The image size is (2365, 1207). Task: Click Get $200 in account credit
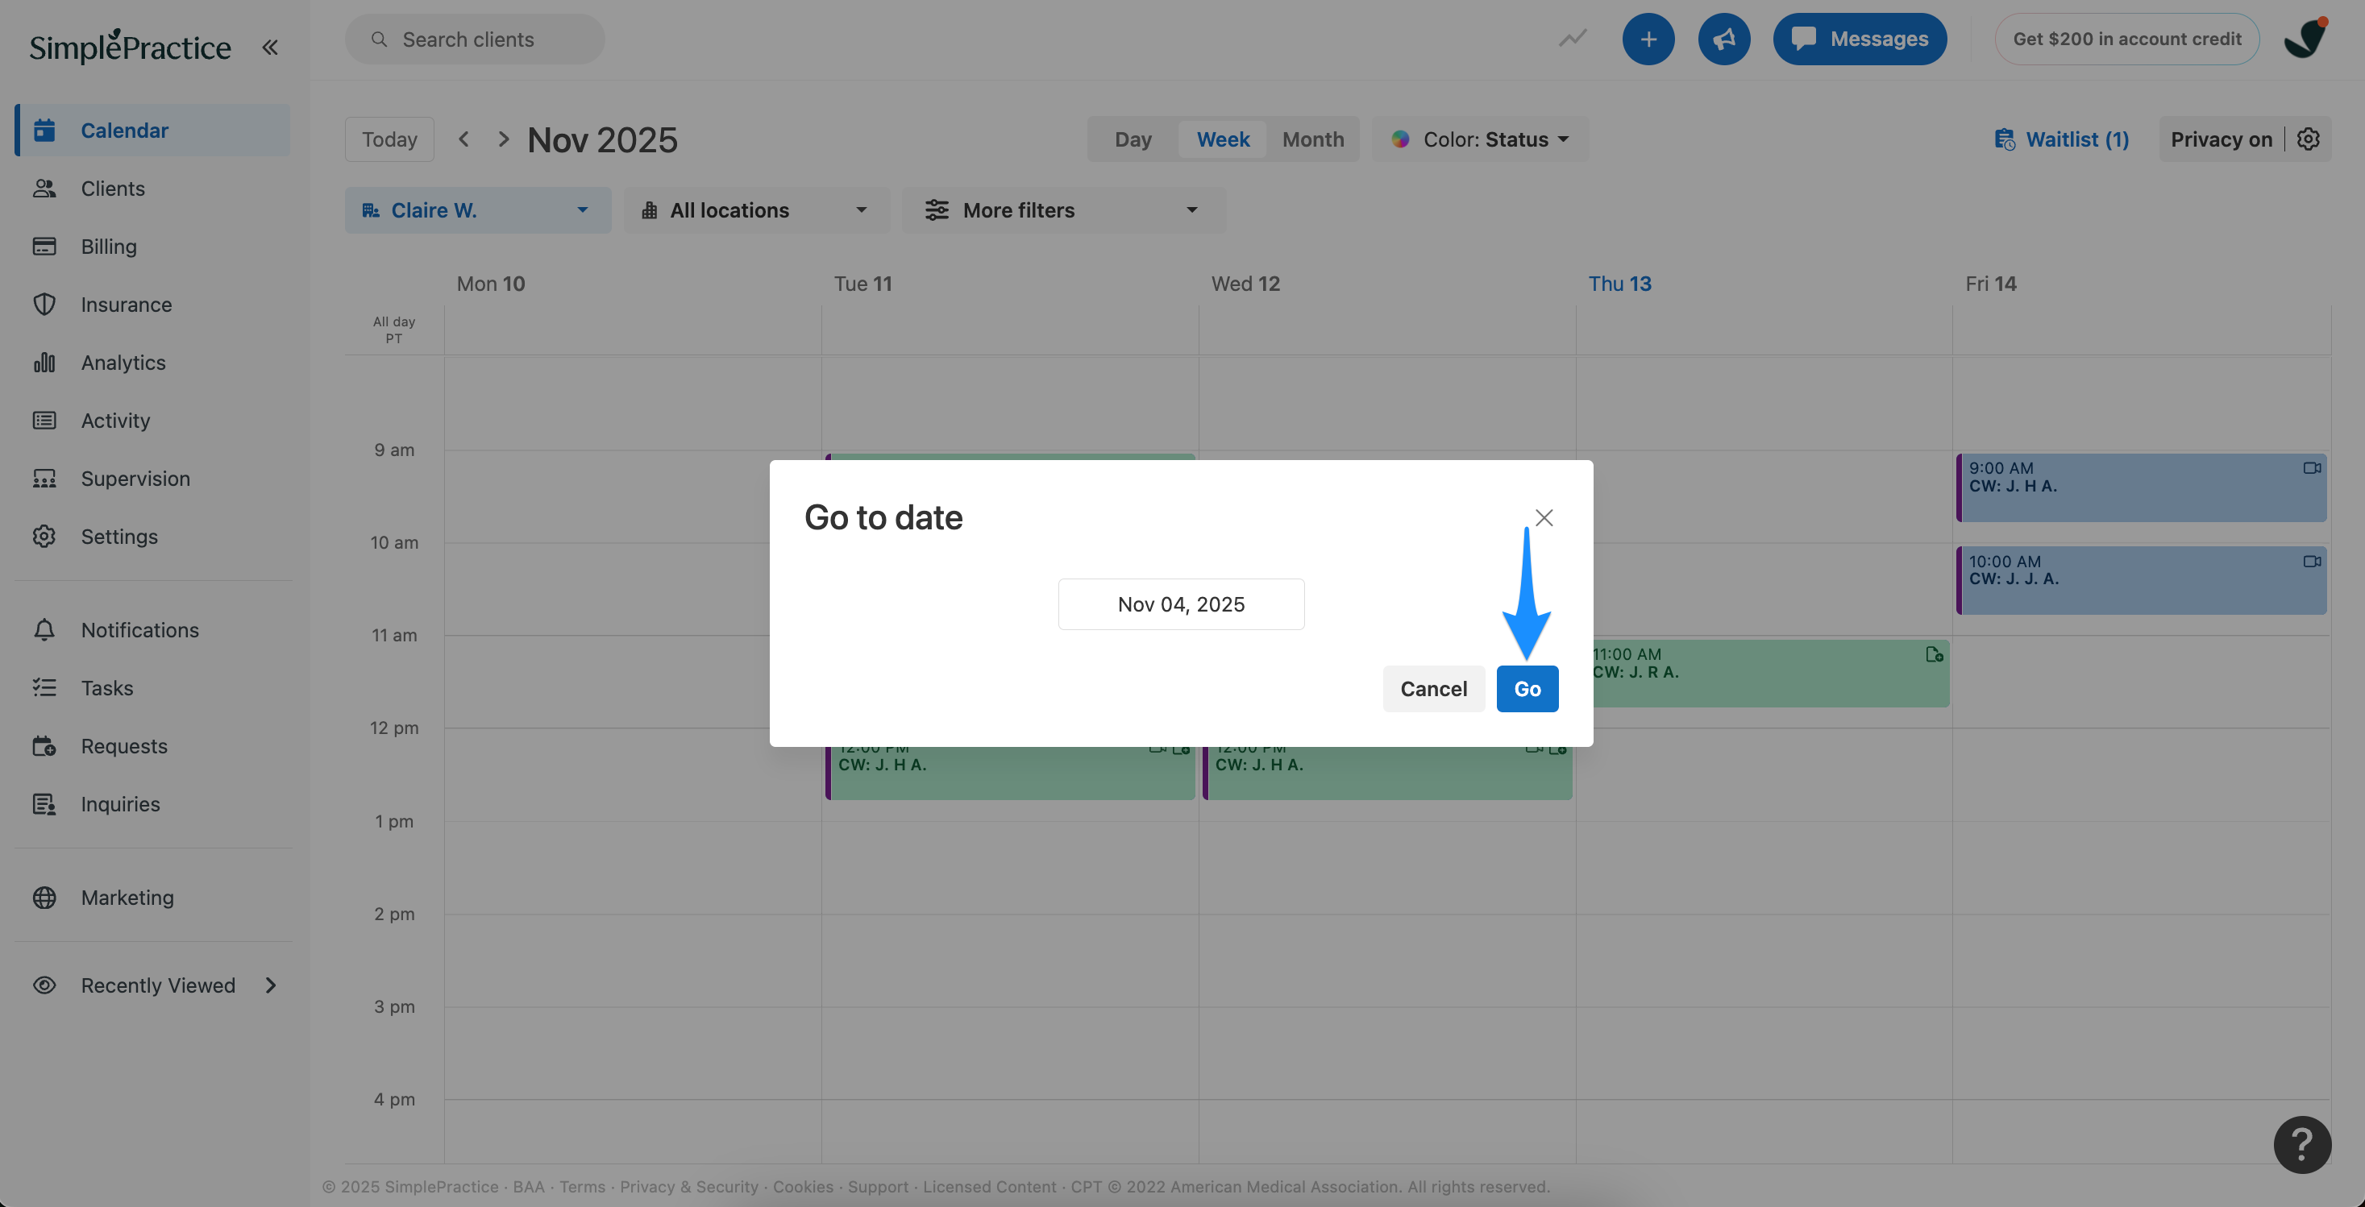[2126, 39]
